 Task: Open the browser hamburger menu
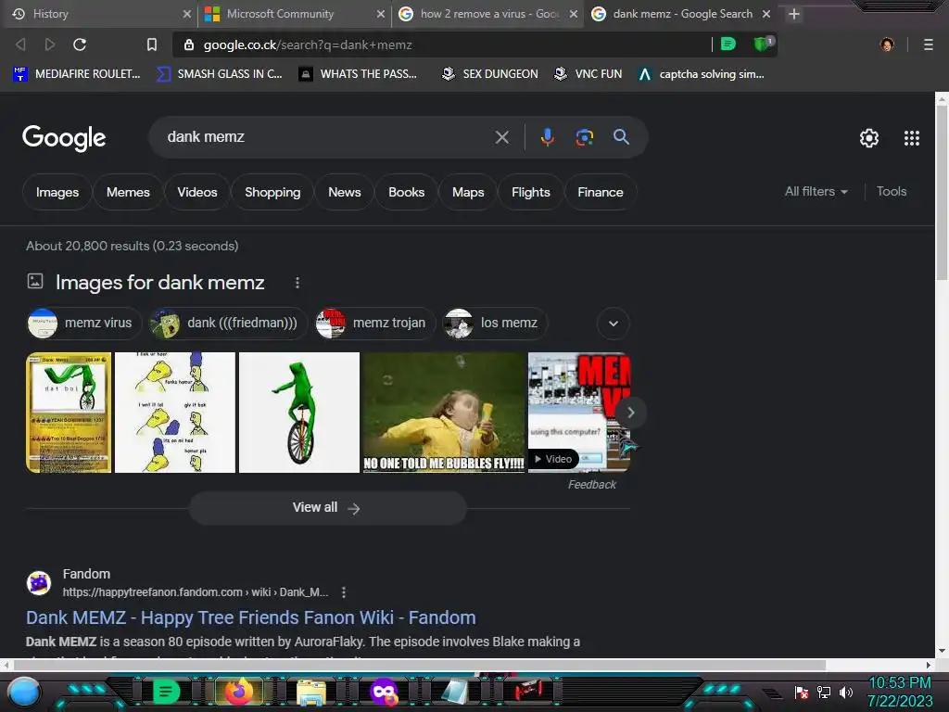click(x=929, y=44)
